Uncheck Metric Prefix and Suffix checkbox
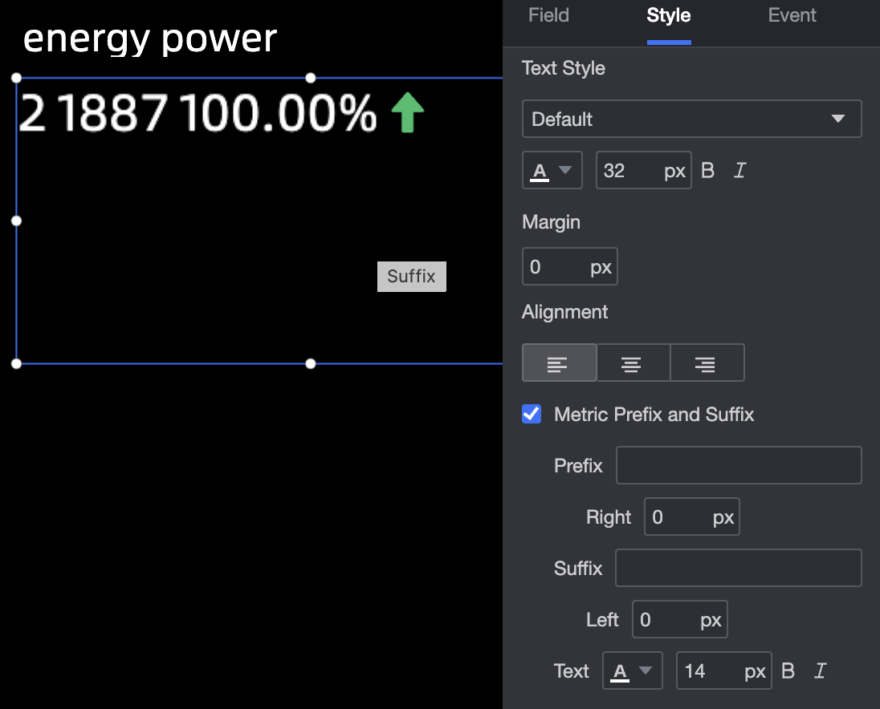This screenshot has height=709, width=880. (x=532, y=414)
